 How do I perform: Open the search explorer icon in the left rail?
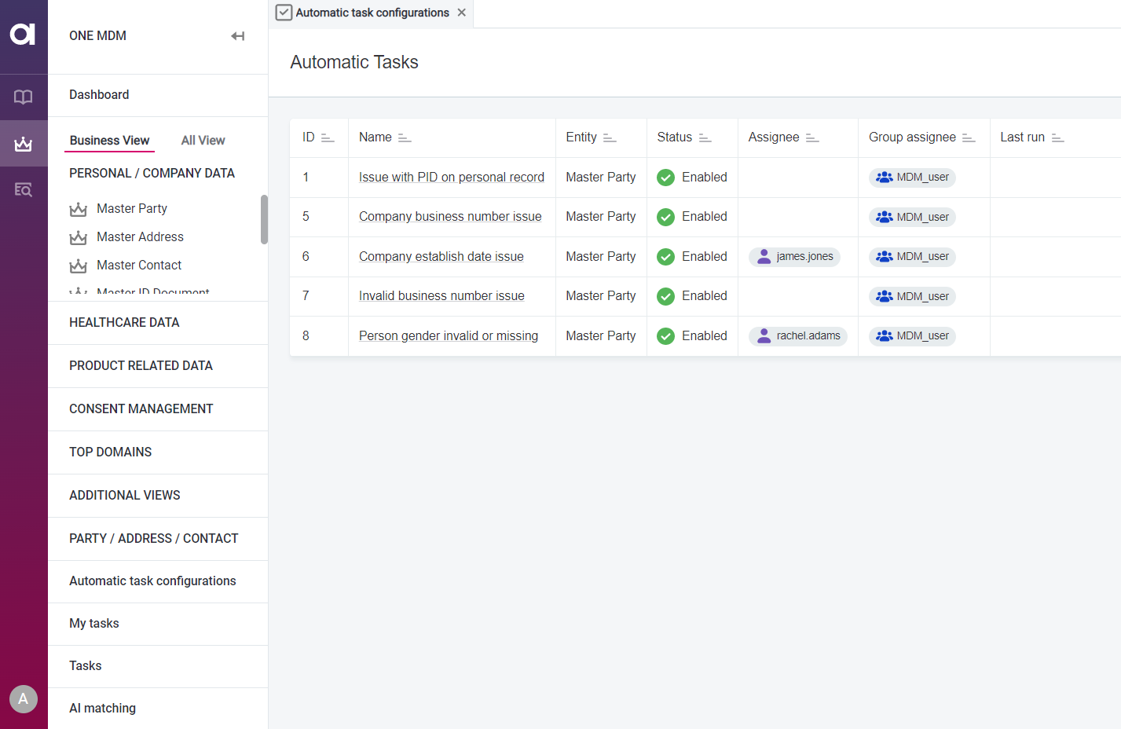point(24,189)
